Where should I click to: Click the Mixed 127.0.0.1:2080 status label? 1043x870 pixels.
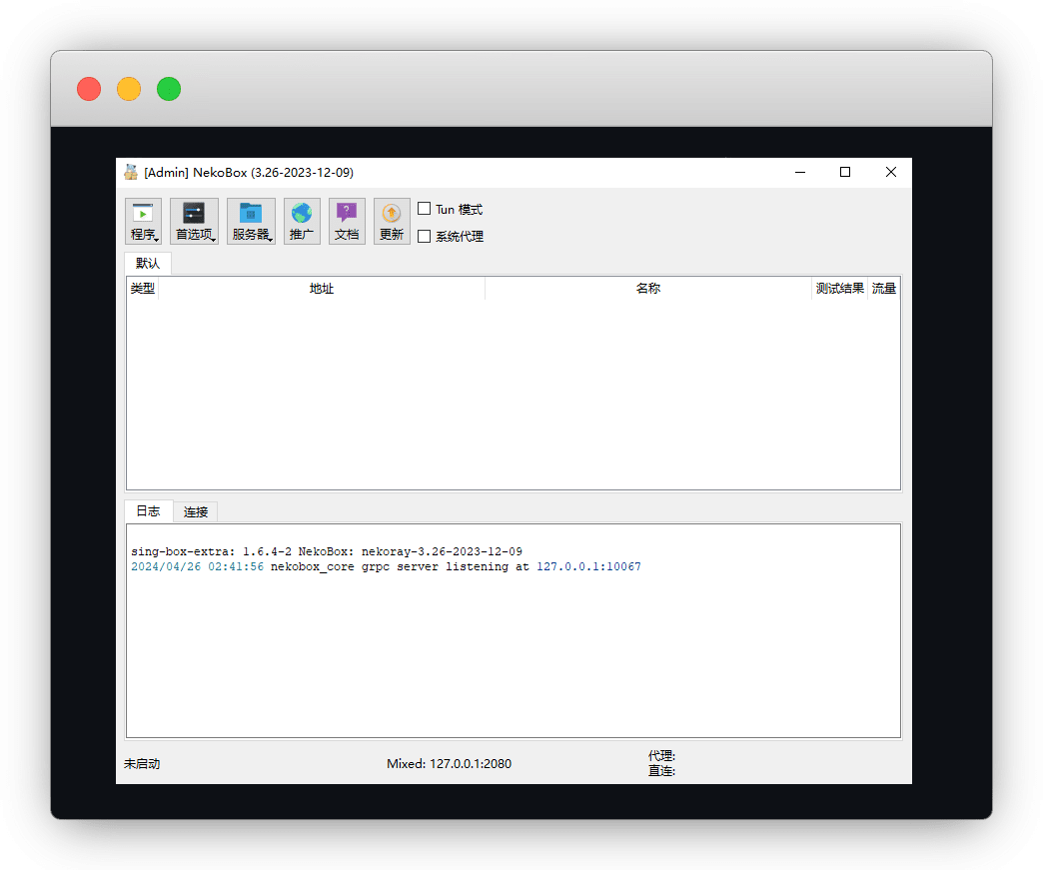click(449, 764)
